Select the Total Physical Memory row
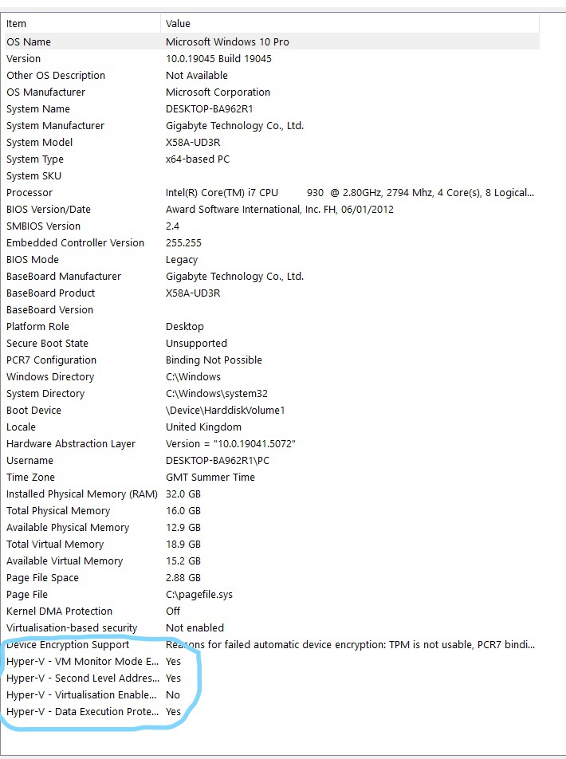The width and height of the screenshot is (566, 759). [x=272, y=511]
